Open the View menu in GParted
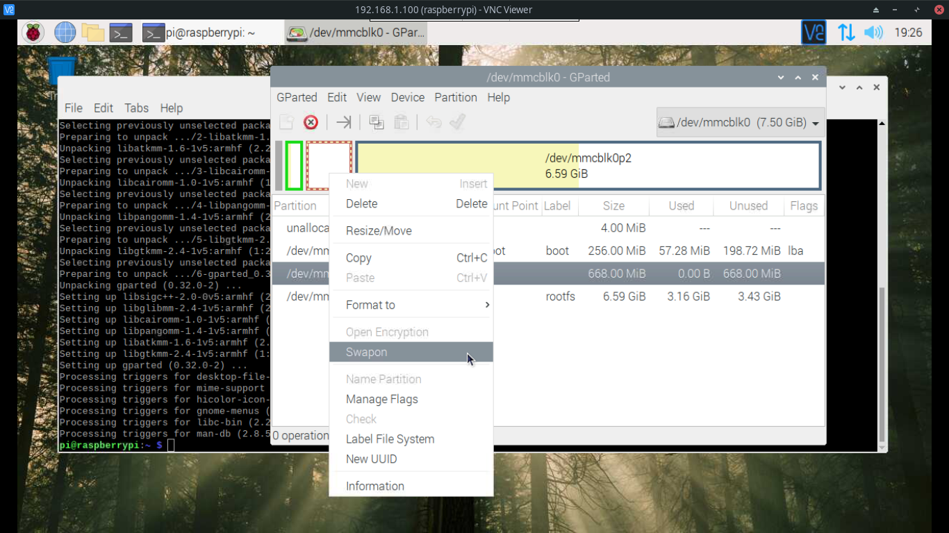 tap(369, 97)
